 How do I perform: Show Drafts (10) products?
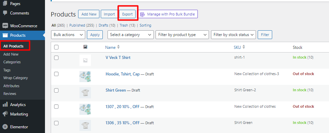(x=107, y=25)
